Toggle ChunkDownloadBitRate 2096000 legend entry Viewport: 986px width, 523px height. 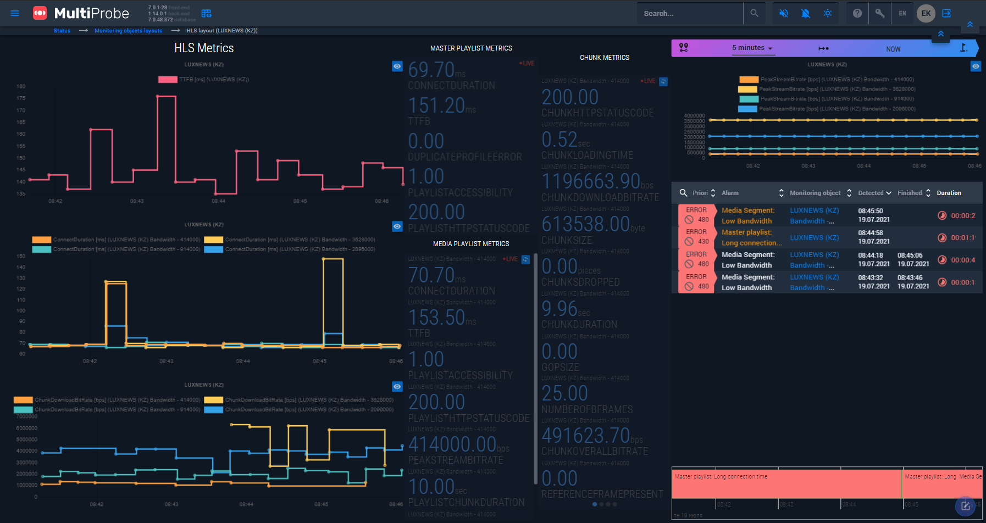[x=299, y=409]
